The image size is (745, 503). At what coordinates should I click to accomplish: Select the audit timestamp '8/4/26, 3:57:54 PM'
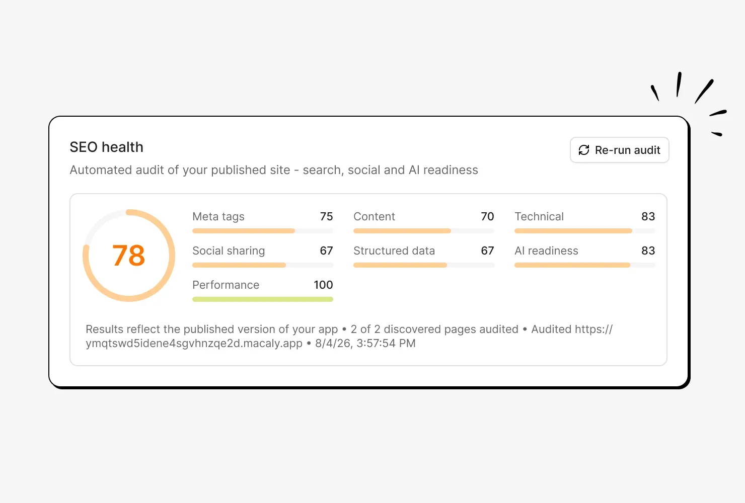tap(365, 343)
